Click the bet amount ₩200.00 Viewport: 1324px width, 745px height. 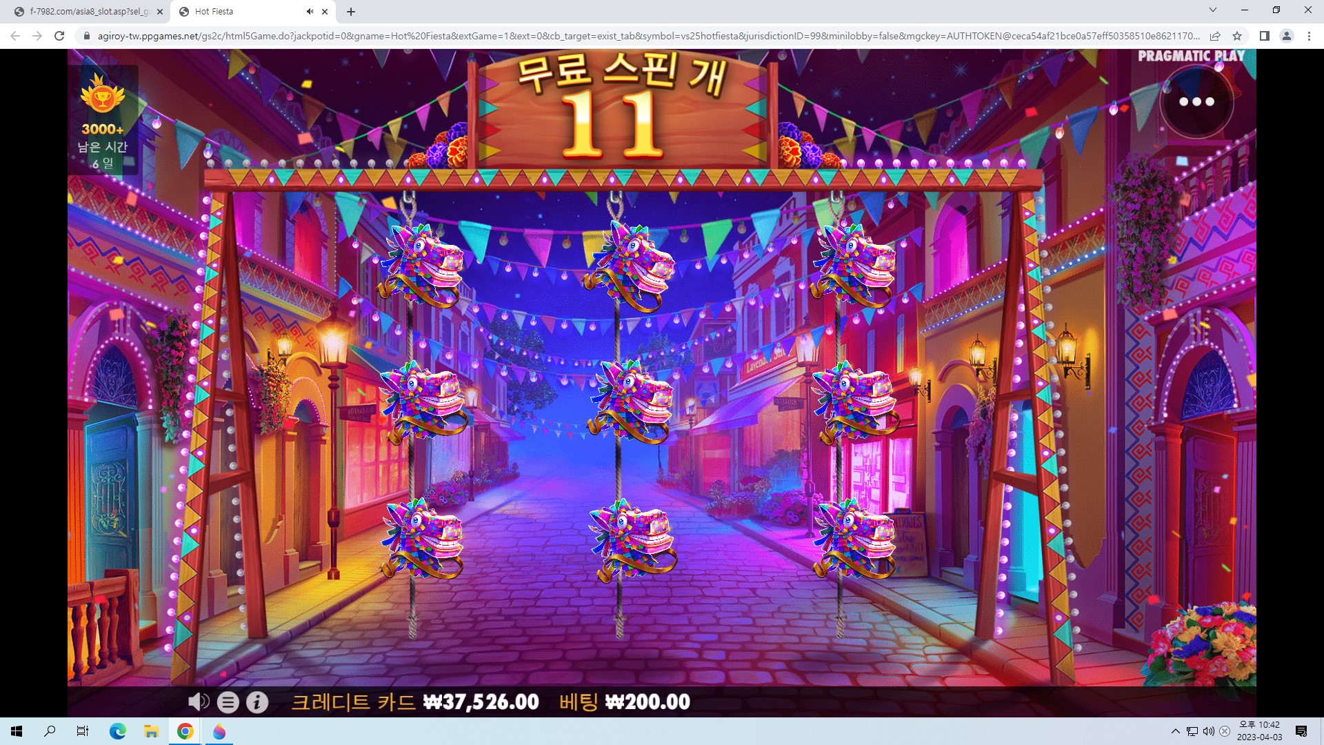coord(648,702)
